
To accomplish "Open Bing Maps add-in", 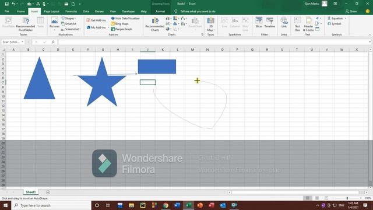I will point(119,23).
